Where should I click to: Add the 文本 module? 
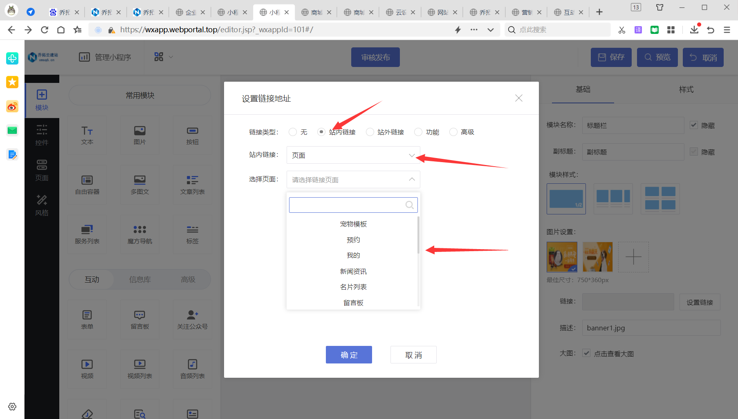click(x=87, y=135)
